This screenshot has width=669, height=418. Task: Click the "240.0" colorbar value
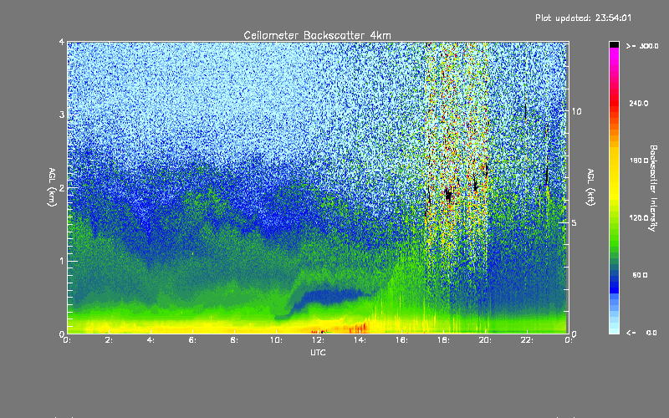click(x=639, y=103)
